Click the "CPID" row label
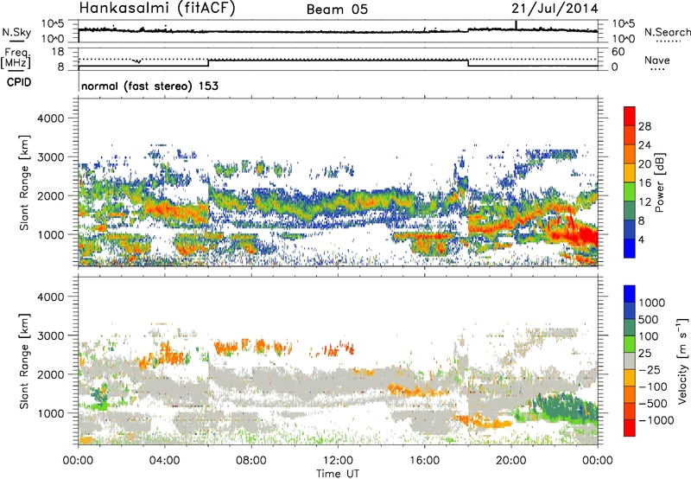The height and width of the screenshot is (479, 691). coord(19,82)
